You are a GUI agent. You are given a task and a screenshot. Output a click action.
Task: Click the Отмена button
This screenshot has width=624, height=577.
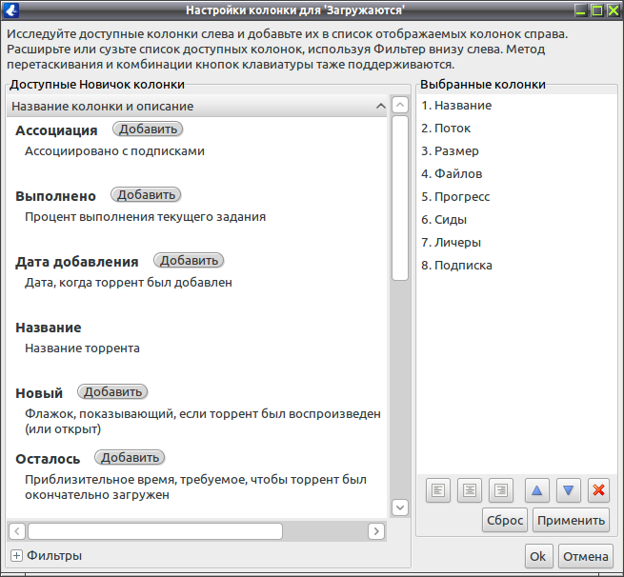click(x=585, y=556)
